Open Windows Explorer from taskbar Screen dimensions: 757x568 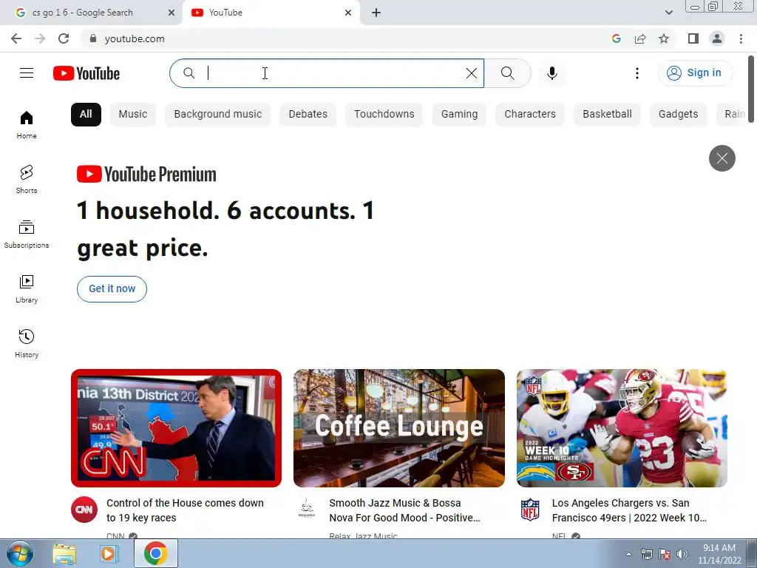64,554
